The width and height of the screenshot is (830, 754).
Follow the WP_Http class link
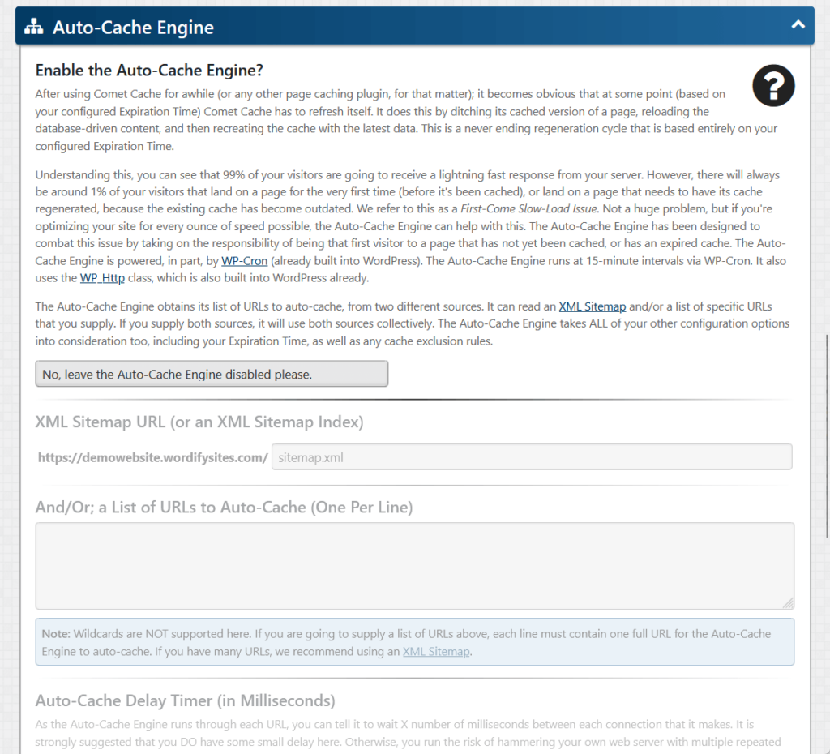[x=102, y=278]
